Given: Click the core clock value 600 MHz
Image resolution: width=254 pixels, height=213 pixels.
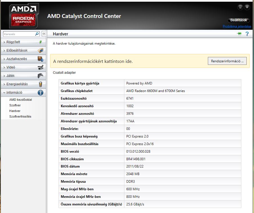Looking at the screenshot, I should 133,189.
